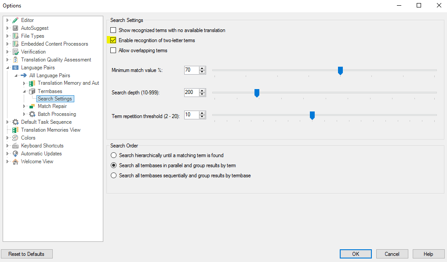
Task: Open the Translation Memories View item
Action: (51, 130)
